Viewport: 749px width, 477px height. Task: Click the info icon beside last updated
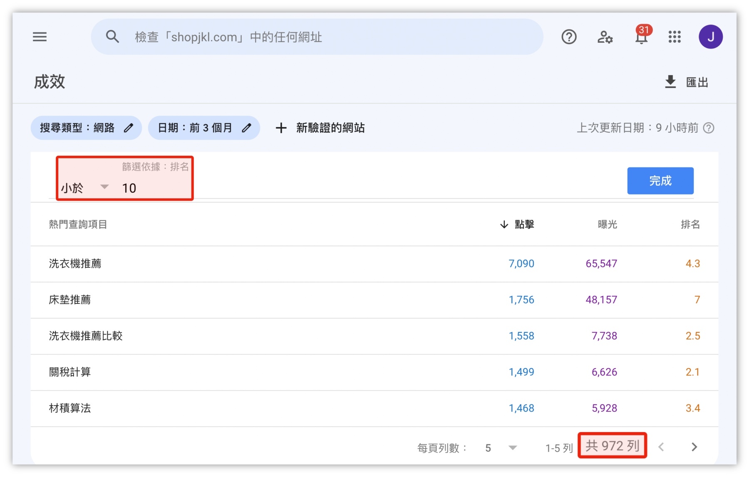coord(708,128)
